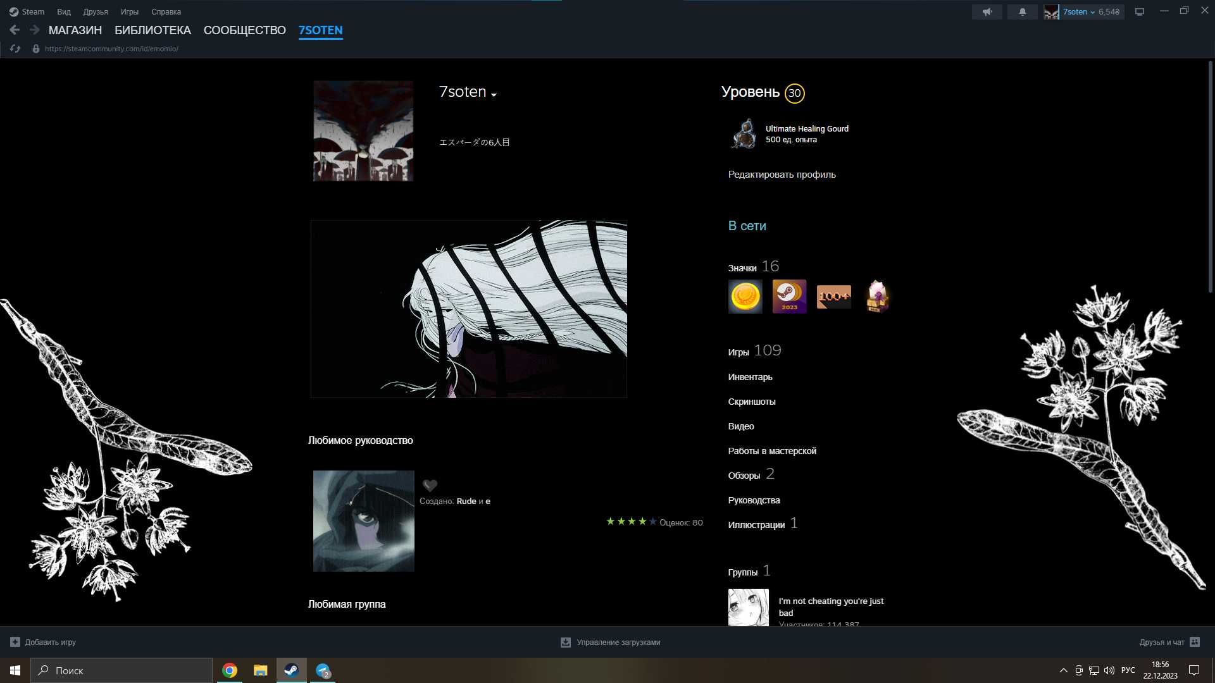The width and height of the screenshot is (1215, 683).
Task: Go forward with the right arrow
Action: click(35, 30)
